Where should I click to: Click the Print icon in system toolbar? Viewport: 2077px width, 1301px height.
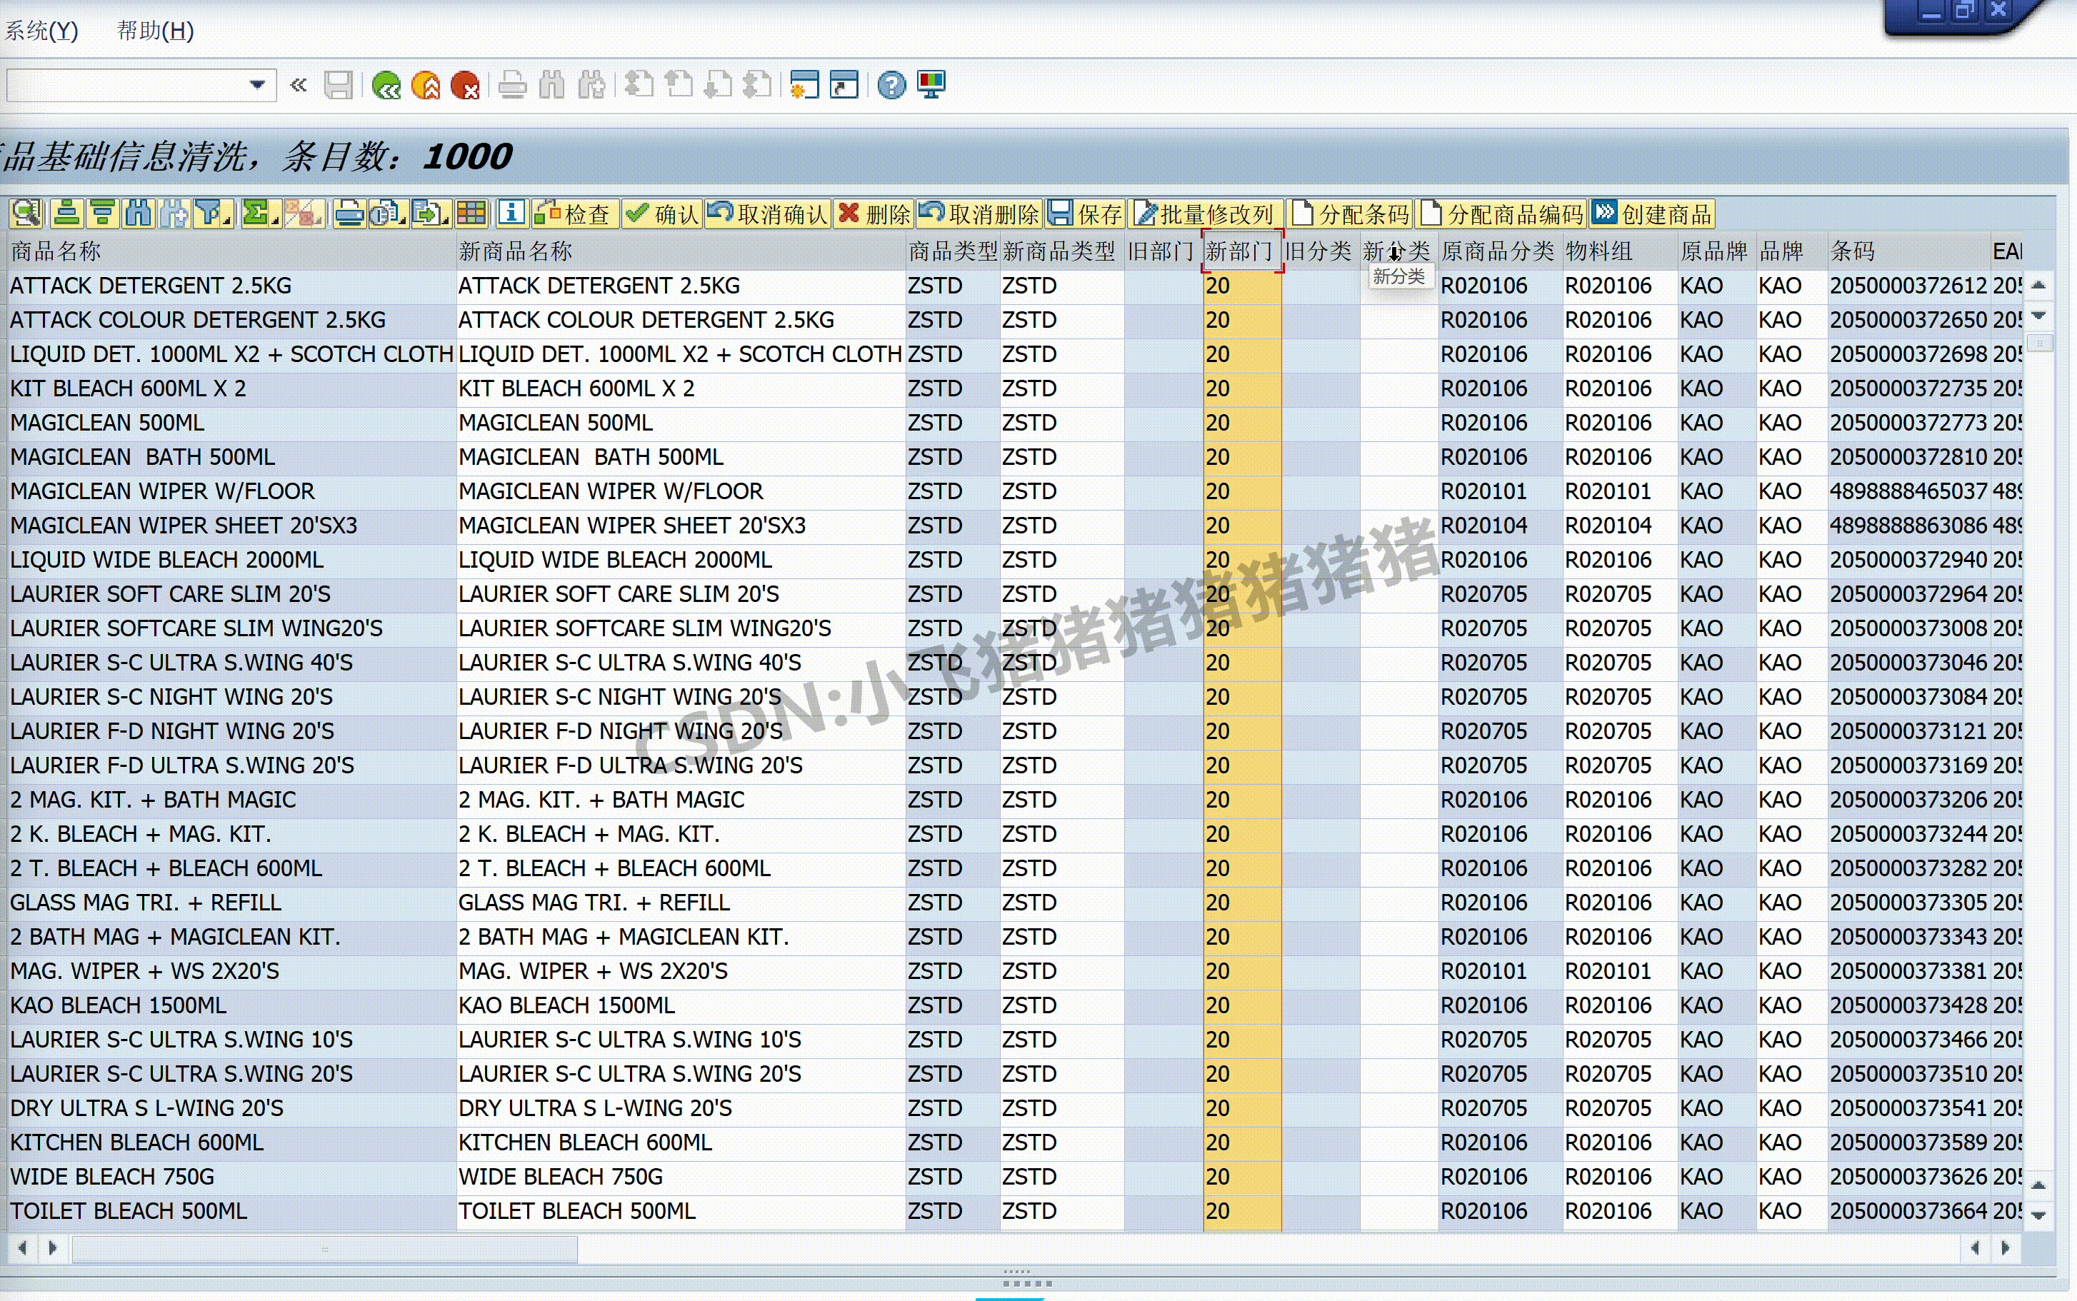pos(513,85)
